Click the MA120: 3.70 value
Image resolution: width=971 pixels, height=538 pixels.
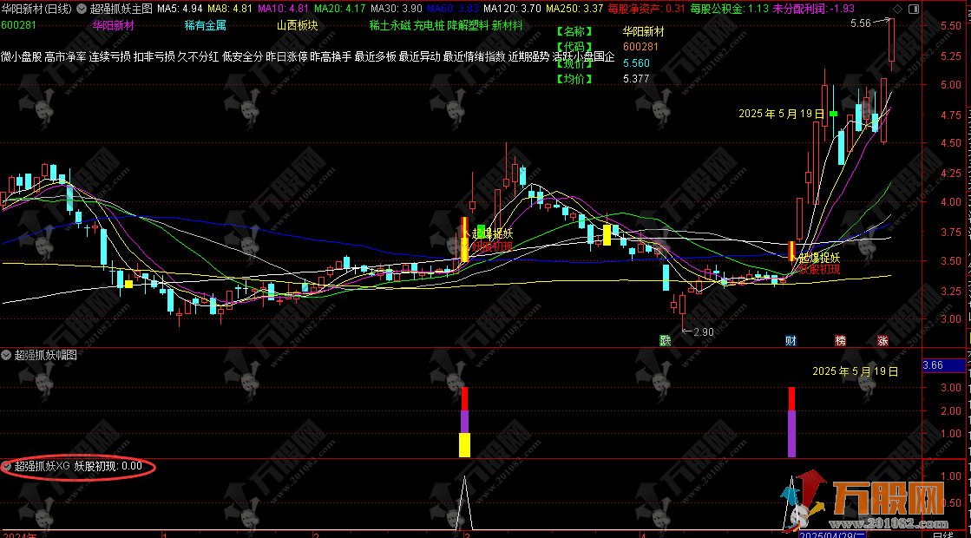pyautogui.click(x=512, y=9)
